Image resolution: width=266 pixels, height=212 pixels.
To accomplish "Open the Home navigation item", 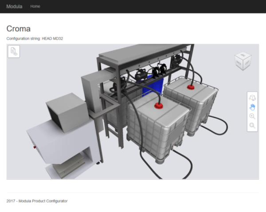I will [35, 6].
